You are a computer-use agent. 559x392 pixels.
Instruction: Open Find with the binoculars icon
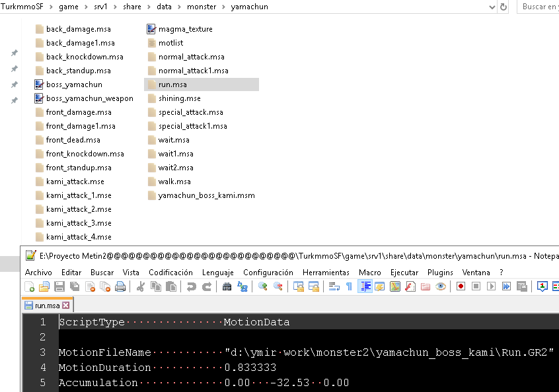(x=227, y=286)
